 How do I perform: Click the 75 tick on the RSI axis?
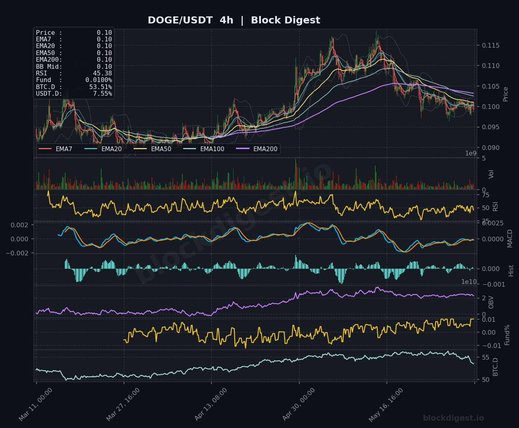pyautogui.click(x=486, y=195)
